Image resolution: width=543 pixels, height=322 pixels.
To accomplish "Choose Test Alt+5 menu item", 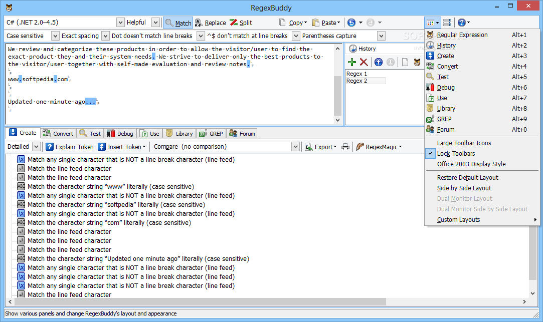I will pos(482,77).
